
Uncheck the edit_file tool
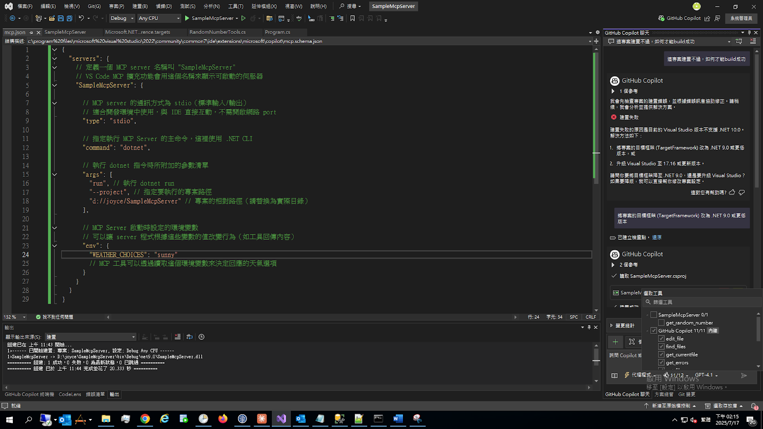[661, 338]
